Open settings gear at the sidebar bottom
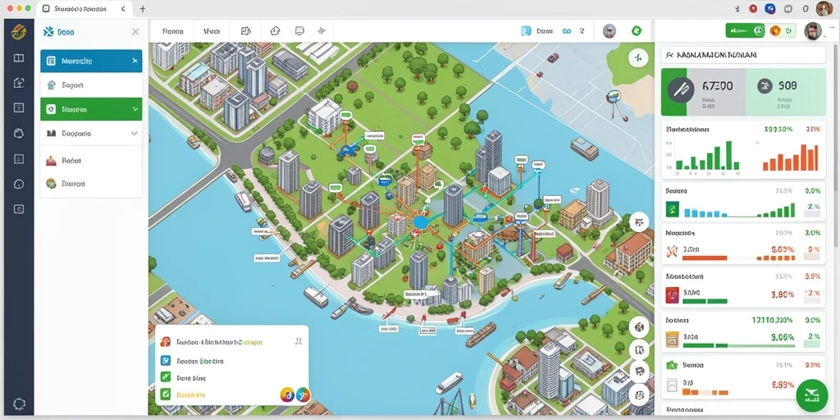This screenshot has height=420, width=840. [19, 404]
